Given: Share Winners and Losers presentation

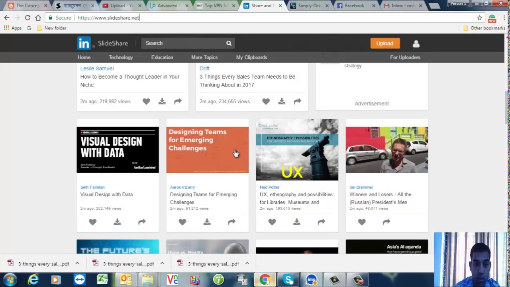Looking at the screenshot, I should coord(386,222).
